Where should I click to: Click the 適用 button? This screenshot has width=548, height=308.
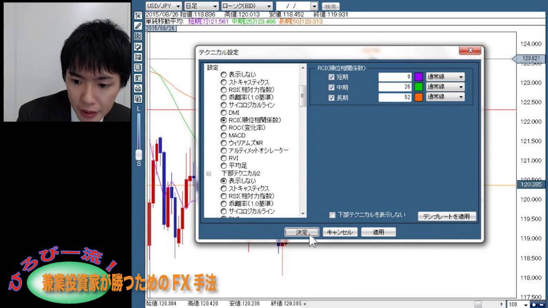pos(378,232)
